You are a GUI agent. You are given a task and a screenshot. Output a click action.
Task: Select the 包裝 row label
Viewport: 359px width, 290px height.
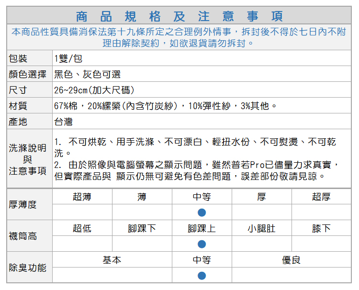(x=18, y=58)
